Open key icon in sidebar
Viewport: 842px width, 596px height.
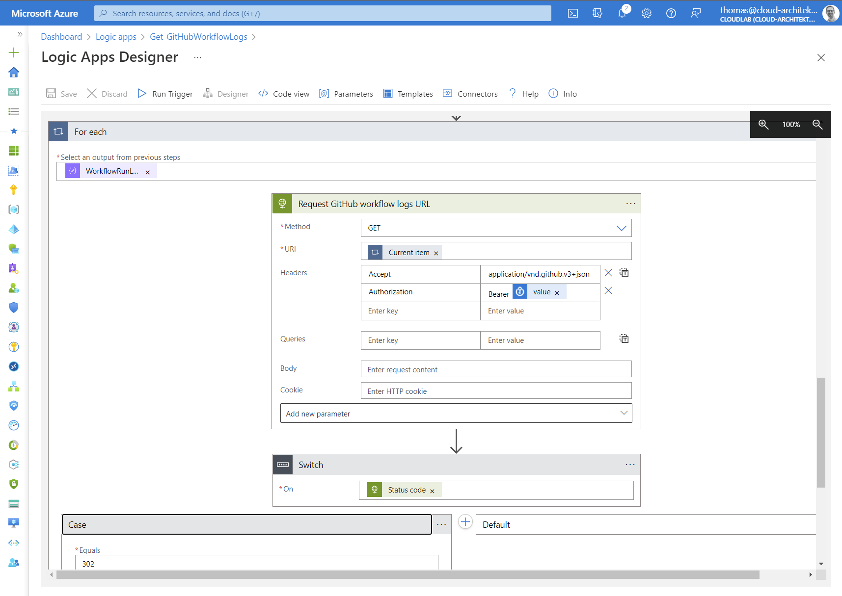tap(14, 190)
